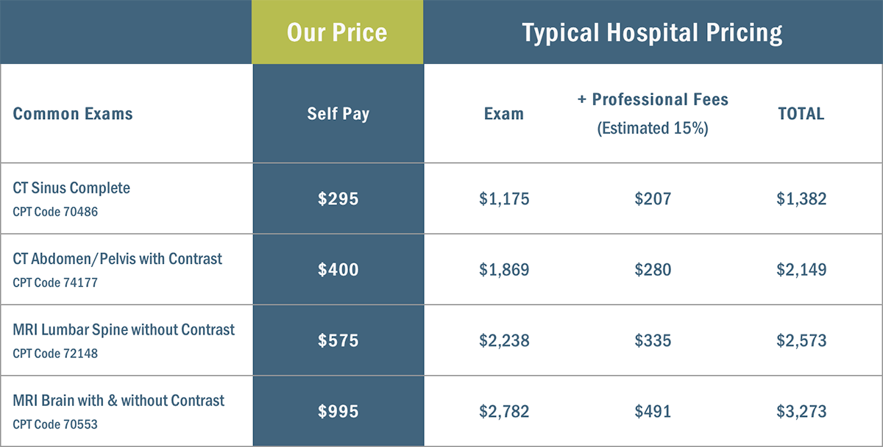Click the 'TOTAL' column heading

pyautogui.click(x=801, y=114)
